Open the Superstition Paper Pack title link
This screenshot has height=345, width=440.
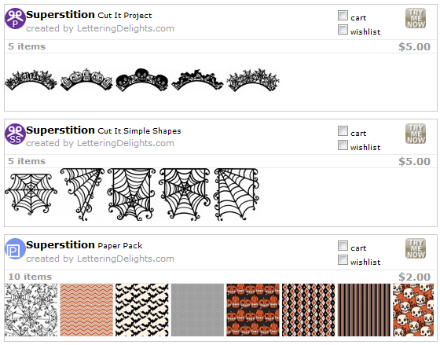[84, 245]
